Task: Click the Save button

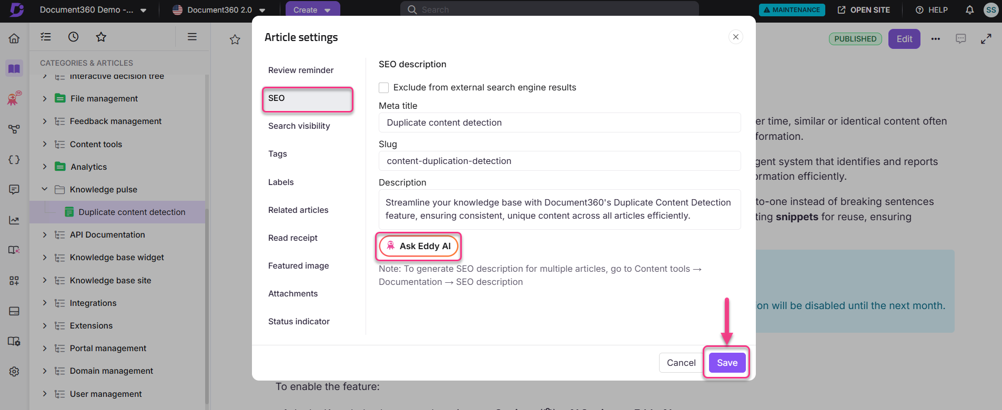Action: click(x=727, y=363)
